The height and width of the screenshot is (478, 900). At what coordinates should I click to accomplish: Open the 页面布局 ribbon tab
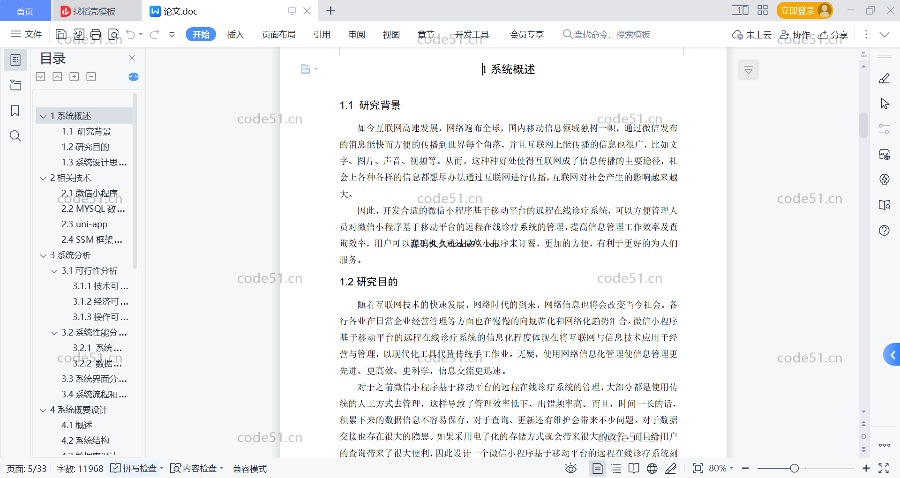tap(278, 34)
